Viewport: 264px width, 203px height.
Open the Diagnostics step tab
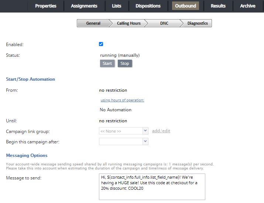[197, 23]
